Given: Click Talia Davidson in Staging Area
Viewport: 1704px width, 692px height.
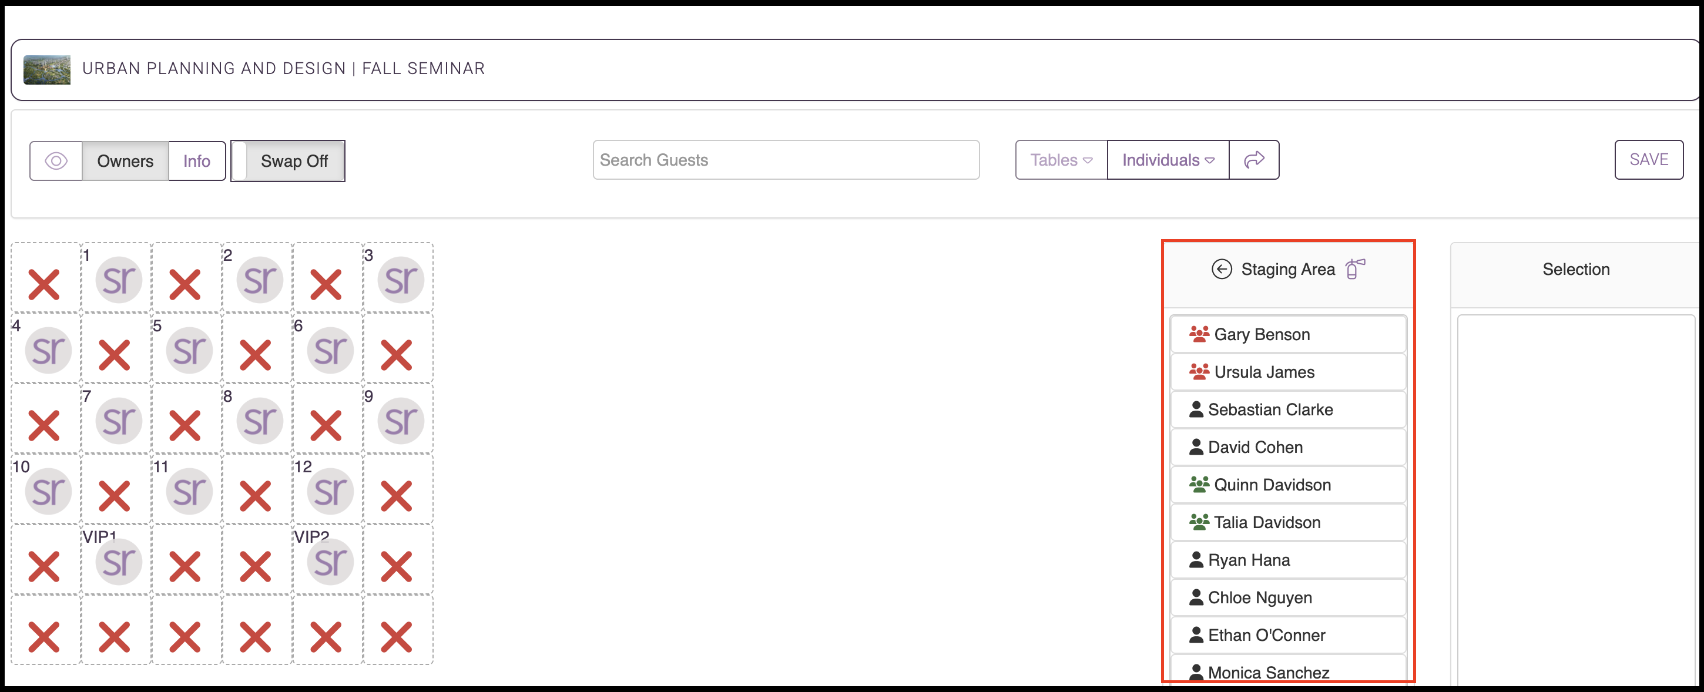Looking at the screenshot, I should click(1288, 523).
